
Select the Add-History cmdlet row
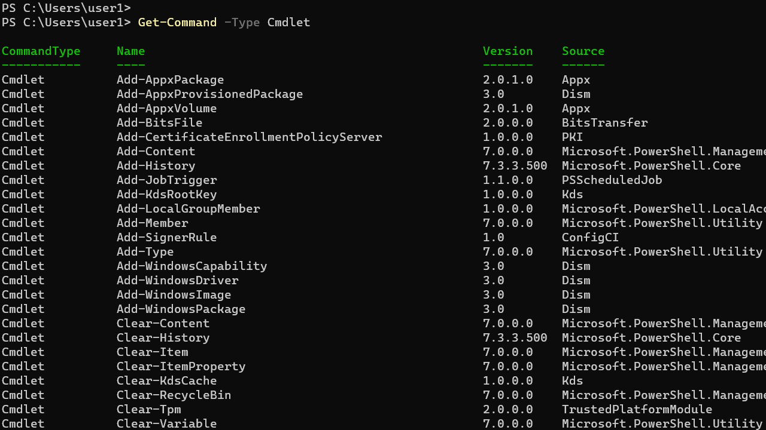[x=156, y=165]
